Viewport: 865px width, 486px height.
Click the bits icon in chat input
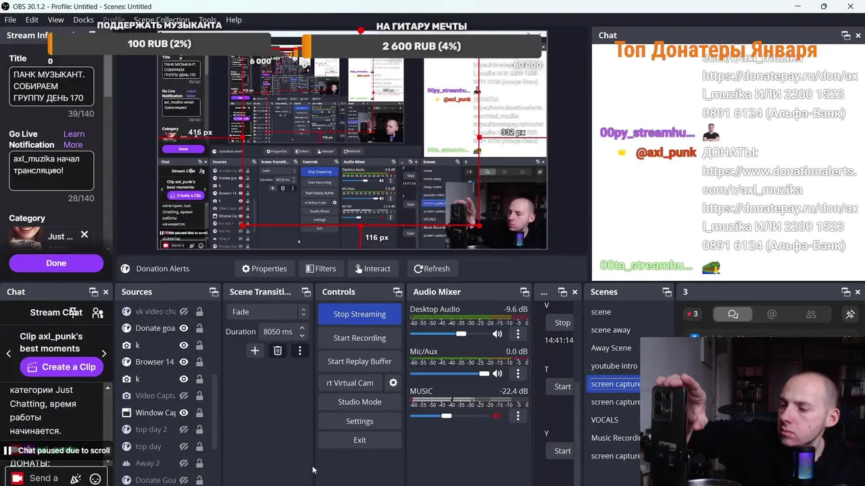[x=76, y=479]
